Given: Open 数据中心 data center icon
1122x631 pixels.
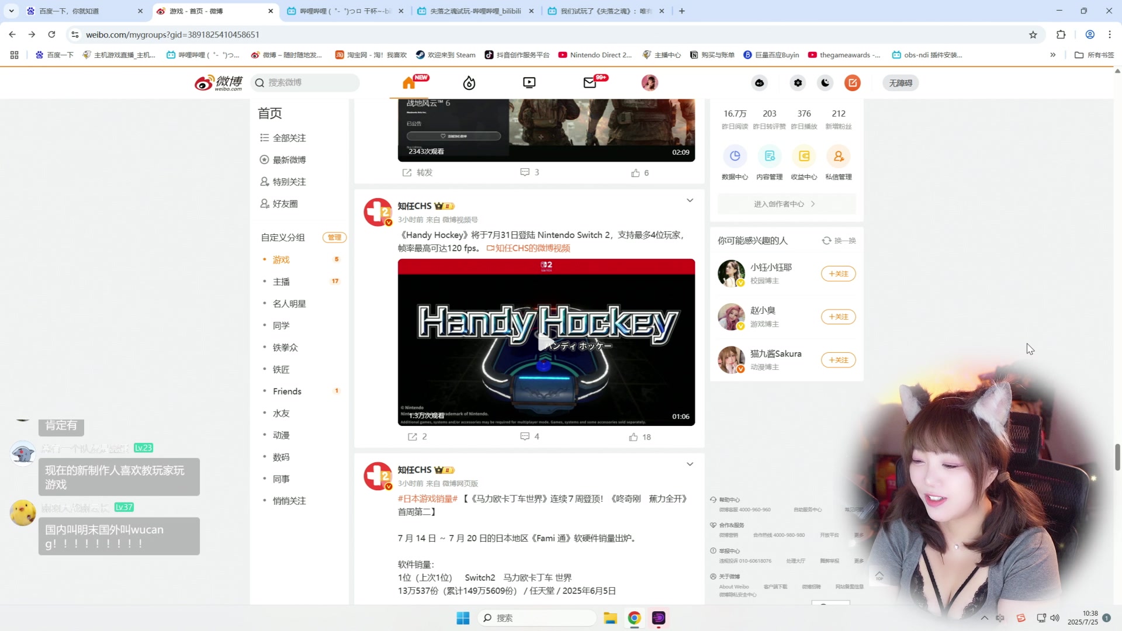Looking at the screenshot, I should (x=735, y=157).
